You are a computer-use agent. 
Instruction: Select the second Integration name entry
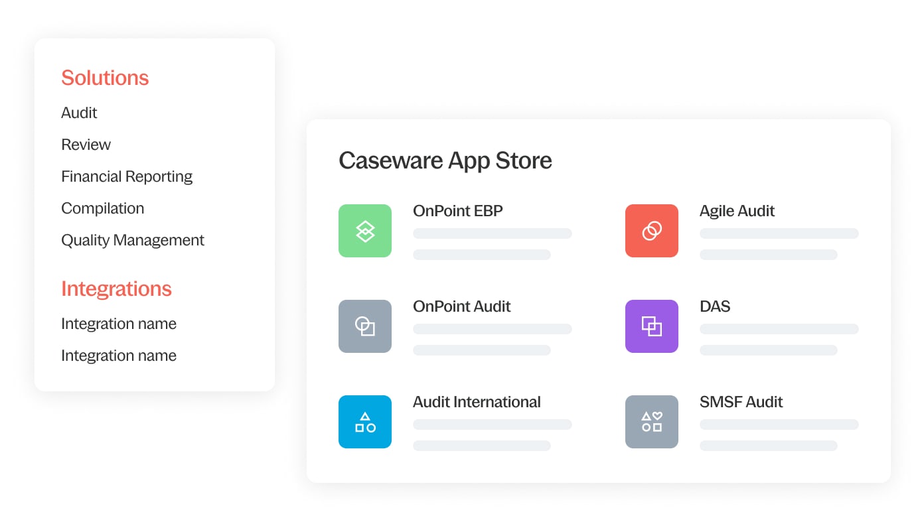click(x=119, y=356)
